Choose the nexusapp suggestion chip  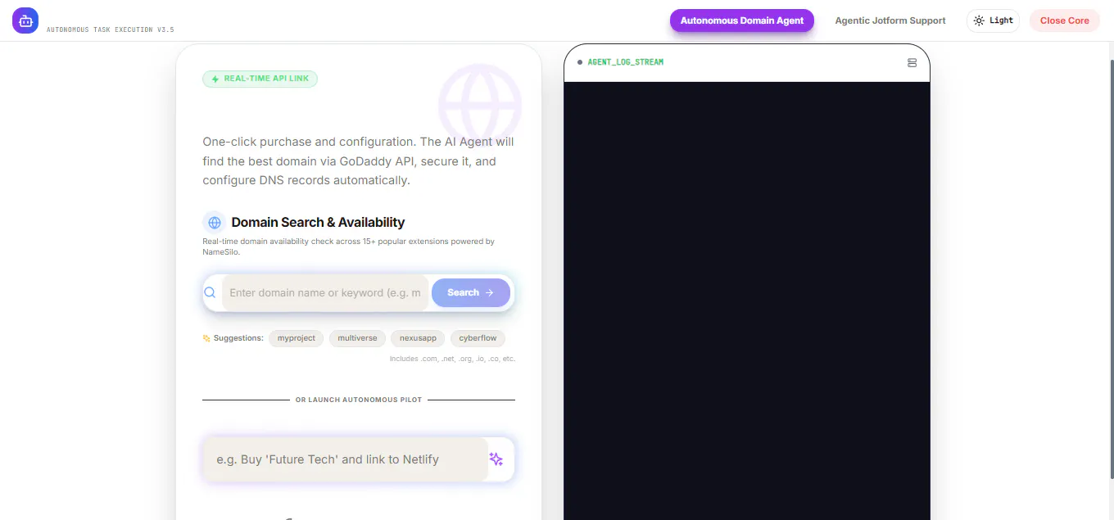418,338
